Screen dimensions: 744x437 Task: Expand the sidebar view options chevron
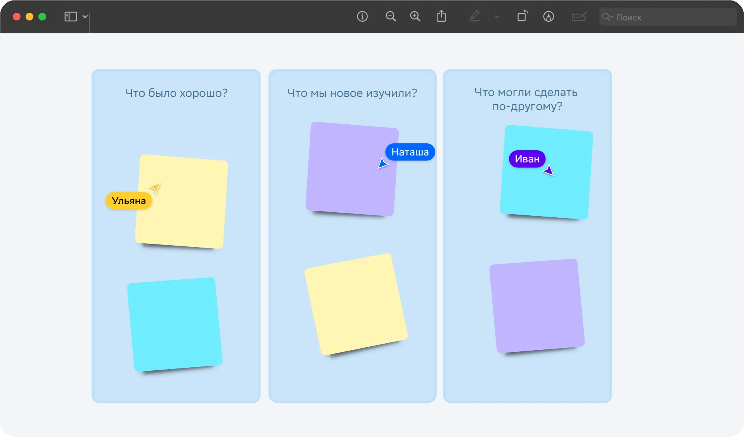[85, 17]
